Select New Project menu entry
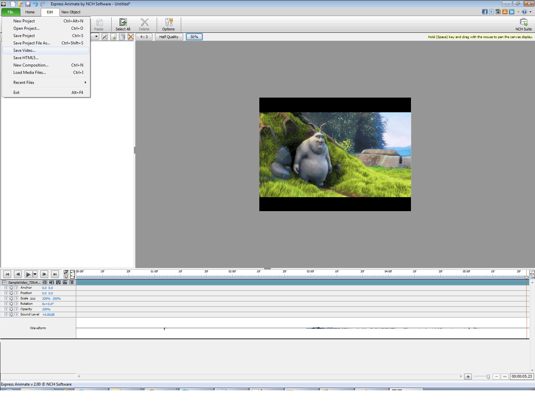535x401 pixels. click(46, 21)
